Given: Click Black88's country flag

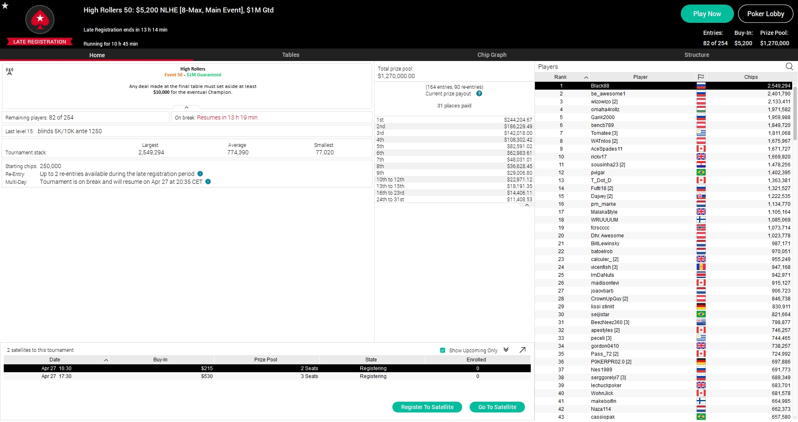Looking at the screenshot, I should [x=701, y=86].
